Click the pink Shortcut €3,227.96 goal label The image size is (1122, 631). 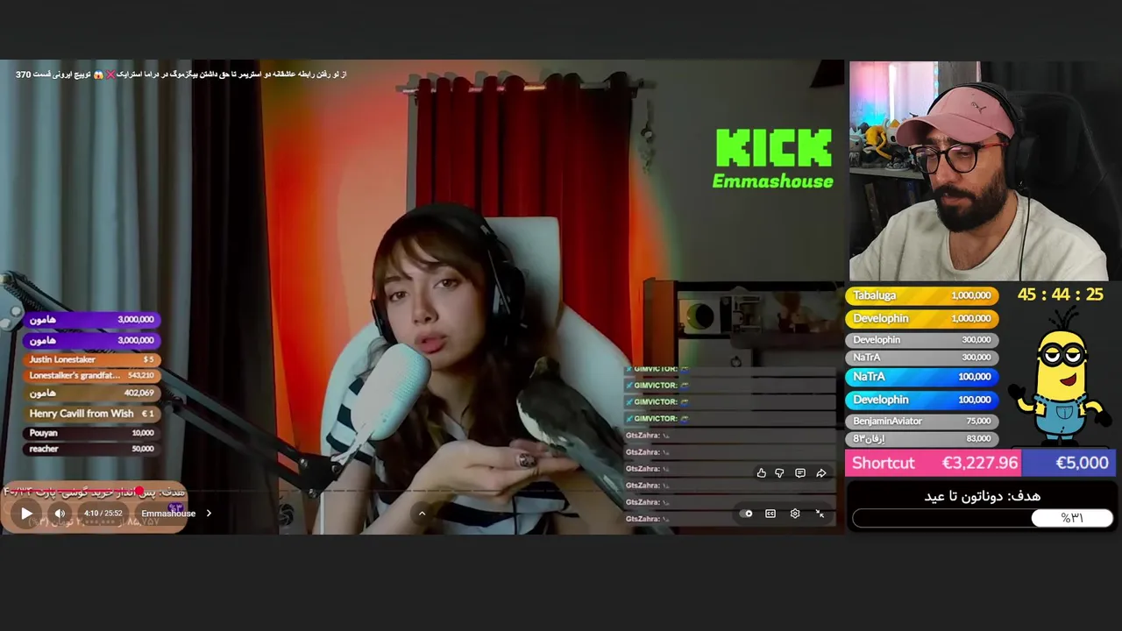pyautogui.click(x=934, y=463)
